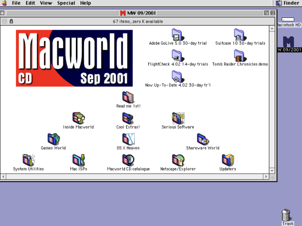
Task: Click the Macworld CD Sep 2001 banner image
Action: coord(74,58)
